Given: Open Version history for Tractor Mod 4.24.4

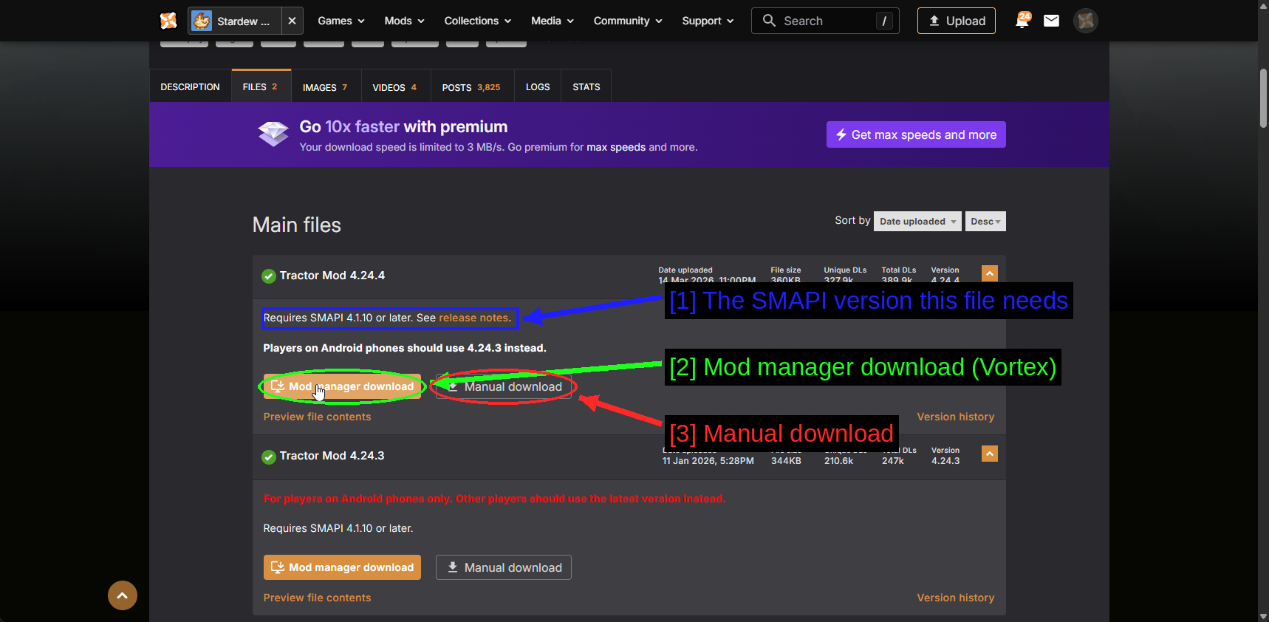Looking at the screenshot, I should (x=956, y=417).
